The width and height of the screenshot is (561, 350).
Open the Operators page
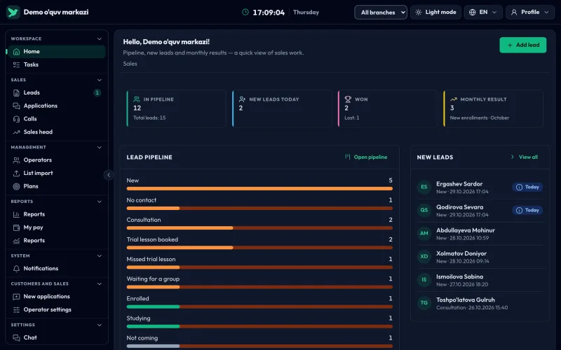click(57, 160)
